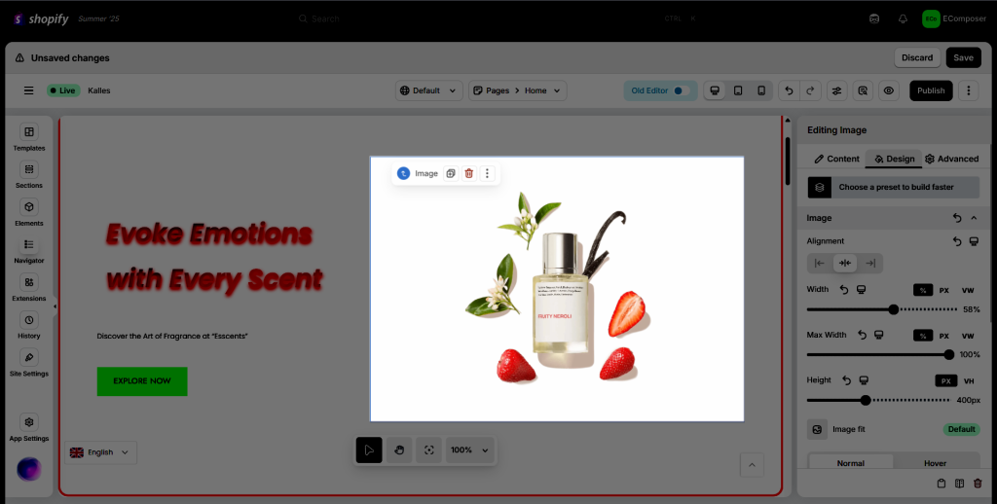Image resolution: width=997 pixels, height=504 pixels.
Task: Switch to mobile device preview
Action: [x=761, y=90]
